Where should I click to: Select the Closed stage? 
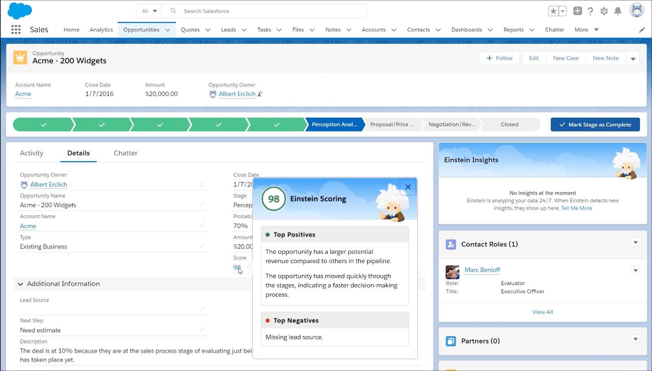point(509,125)
